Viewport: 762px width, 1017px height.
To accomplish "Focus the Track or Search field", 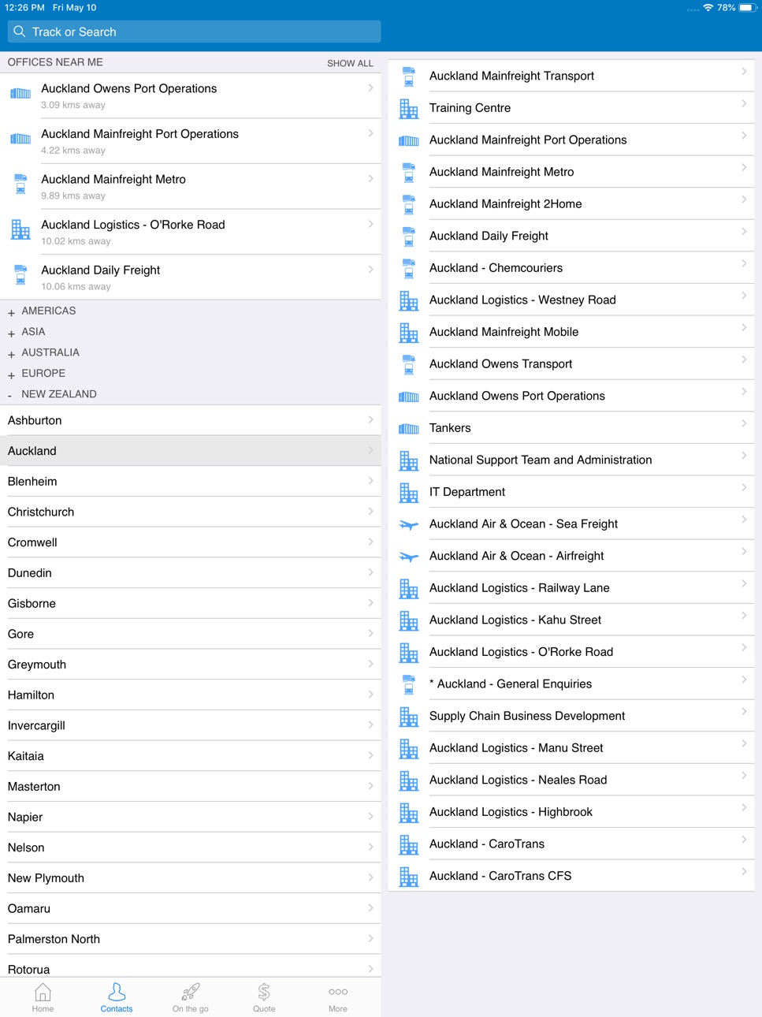I will click(x=194, y=32).
